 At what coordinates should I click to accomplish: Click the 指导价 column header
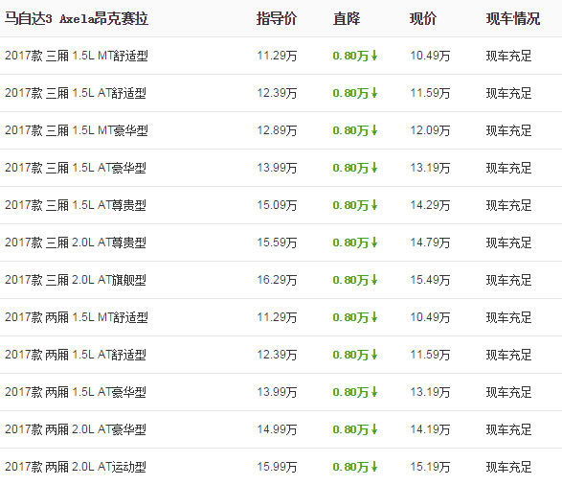click(x=277, y=18)
